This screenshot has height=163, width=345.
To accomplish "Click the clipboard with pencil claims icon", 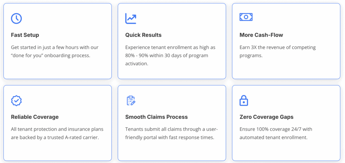I will click(131, 100).
